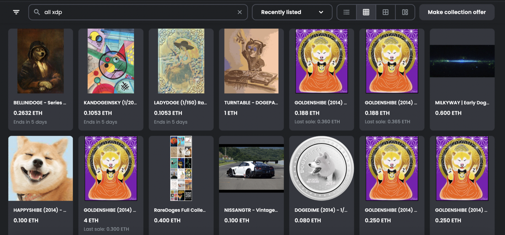This screenshot has width=505, height=235.
Task: Click the DOGEDIME (2014) title
Action: tap(321, 210)
